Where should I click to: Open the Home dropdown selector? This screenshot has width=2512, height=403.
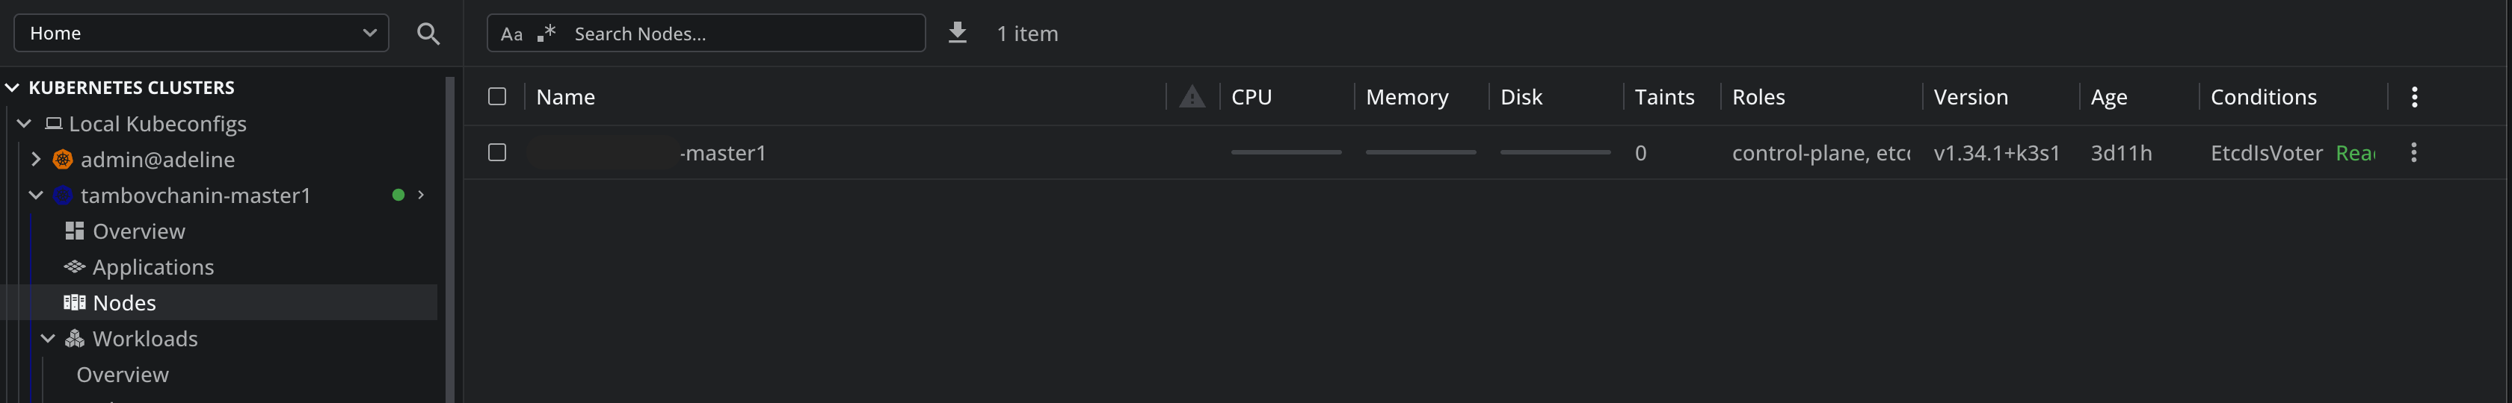[x=201, y=33]
